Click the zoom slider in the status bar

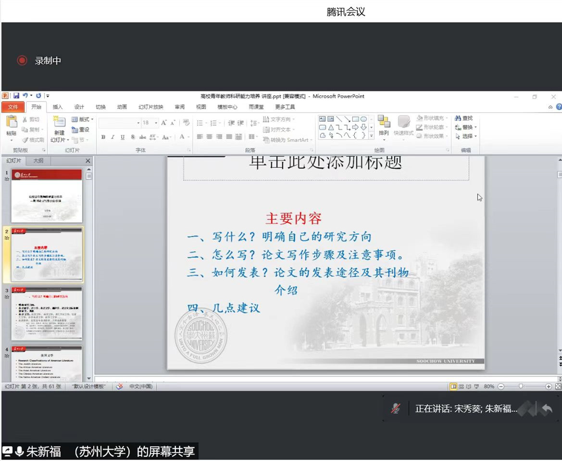(521, 386)
